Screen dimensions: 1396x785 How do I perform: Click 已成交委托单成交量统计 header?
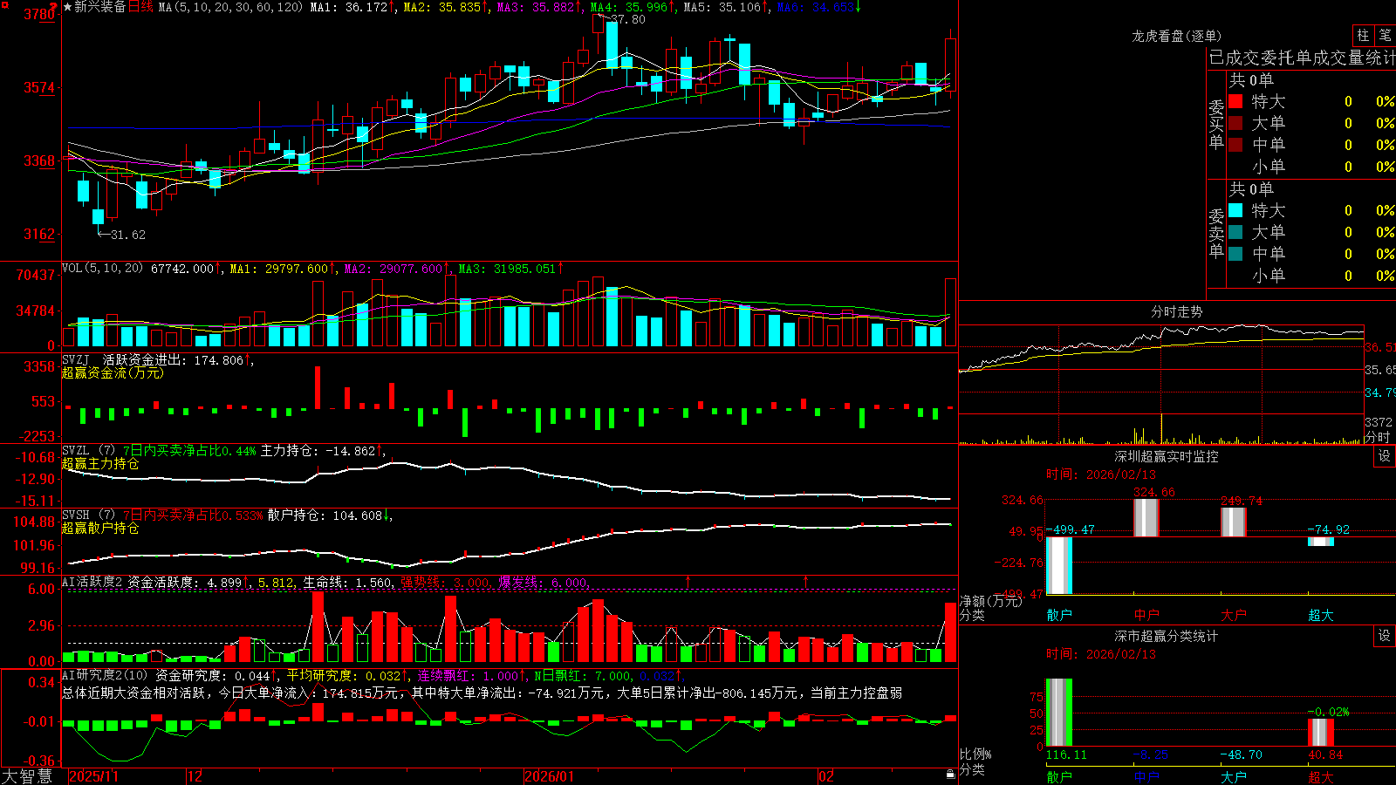click(x=1302, y=58)
